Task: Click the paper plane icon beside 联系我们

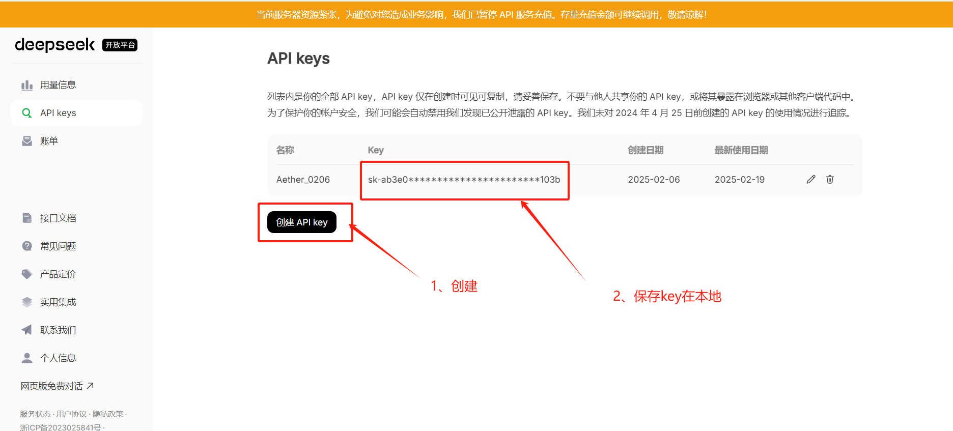Action: 27,330
